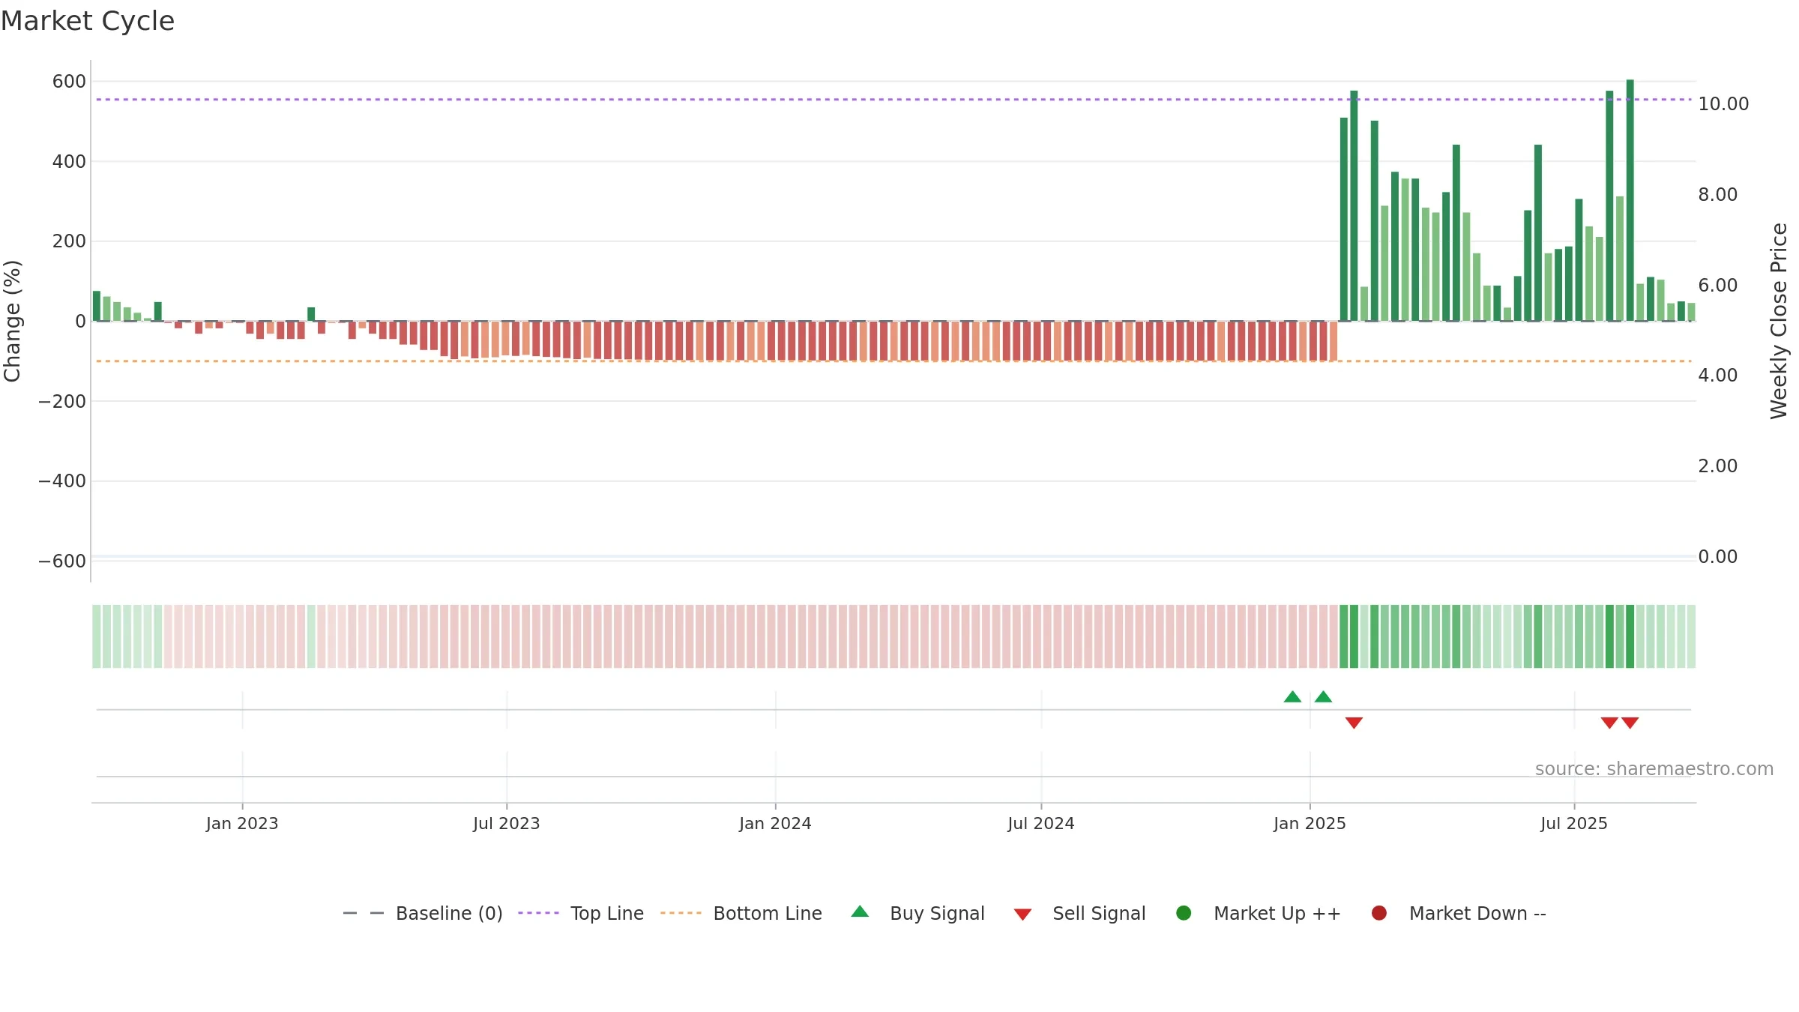Click the 400 tick on Change axis
The image size is (1799, 1012).
[x=69, y=161]
